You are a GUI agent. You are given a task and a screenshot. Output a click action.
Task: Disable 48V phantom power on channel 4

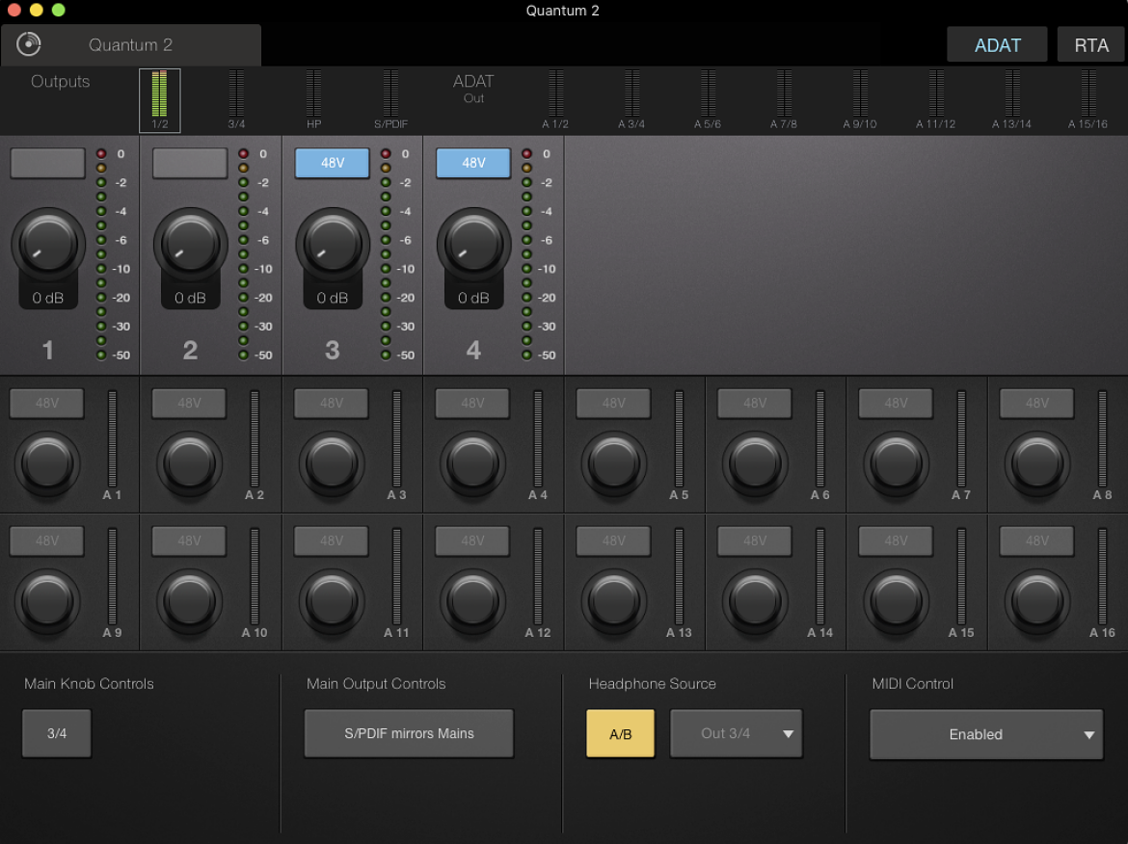(x=473, y=163)
